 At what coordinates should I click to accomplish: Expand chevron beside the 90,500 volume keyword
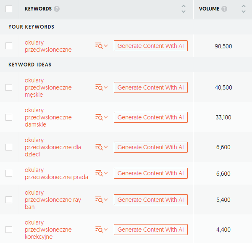(x=106, y=46)
